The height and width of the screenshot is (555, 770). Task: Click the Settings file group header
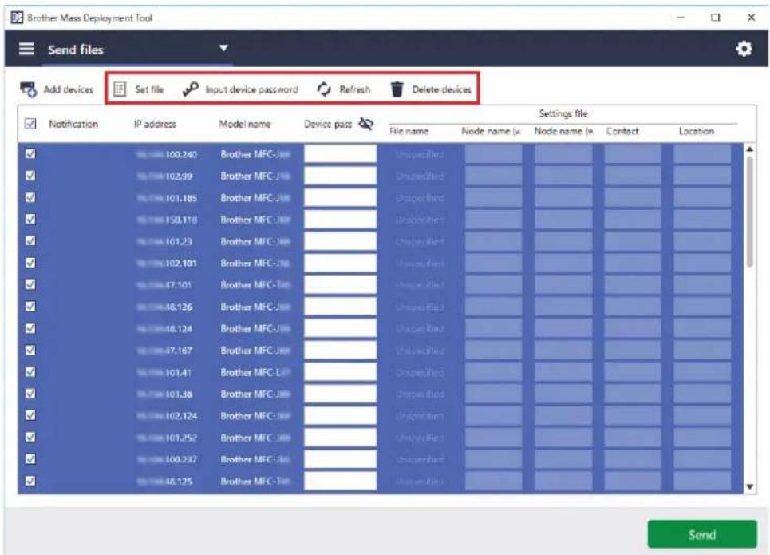[563, 113]
